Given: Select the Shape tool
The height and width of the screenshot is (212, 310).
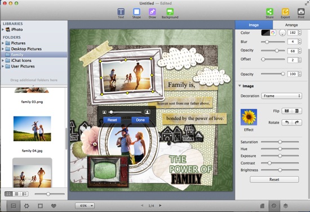Looking at the screenshot, I should (136, 13).
